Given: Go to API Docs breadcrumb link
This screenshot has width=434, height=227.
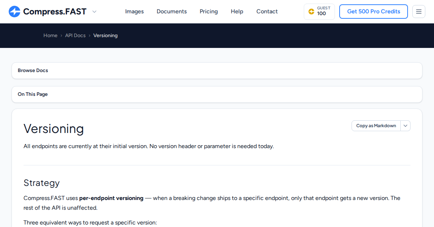Looking at the screenshot, I should 75,35.
